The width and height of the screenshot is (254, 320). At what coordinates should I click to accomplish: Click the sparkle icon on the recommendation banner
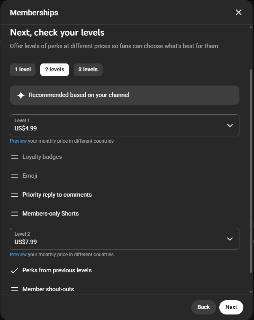tap(21, 95)
